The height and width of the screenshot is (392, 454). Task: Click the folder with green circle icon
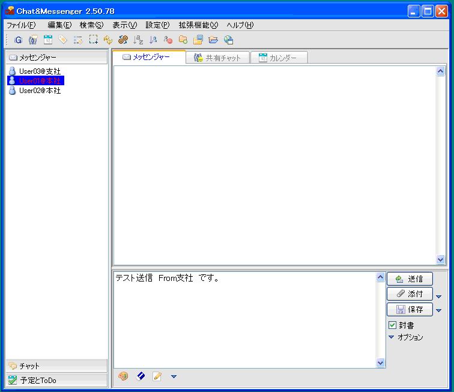click(x=183, y=40)
